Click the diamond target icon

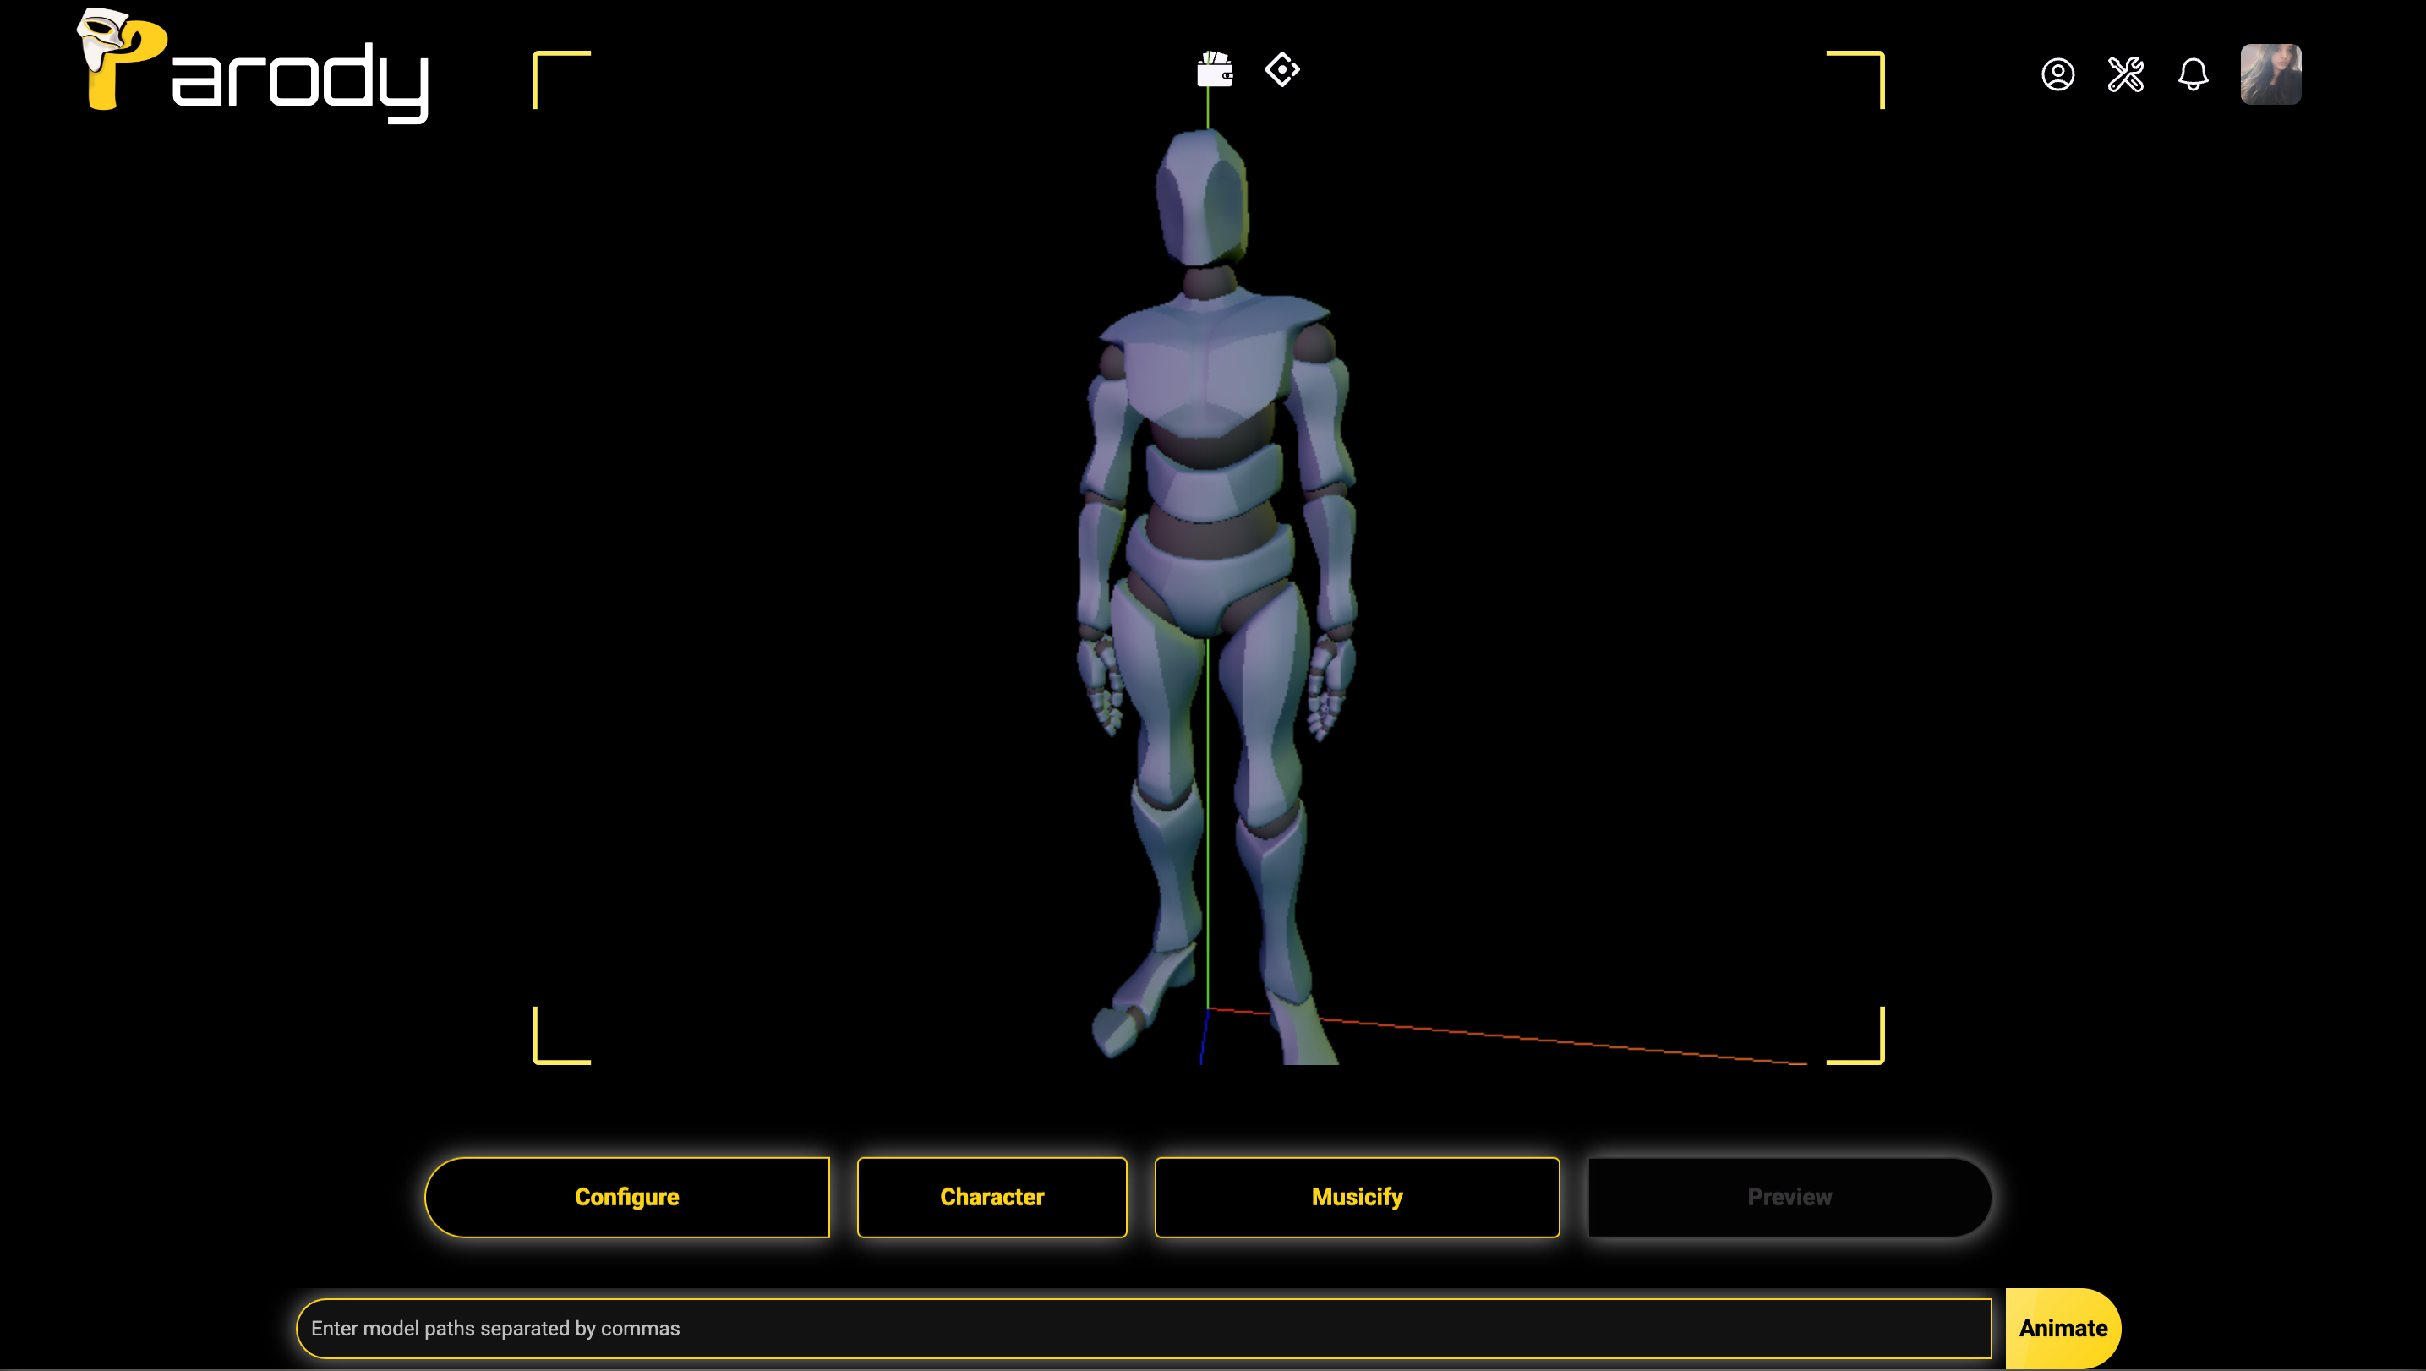pos(1281,69)
